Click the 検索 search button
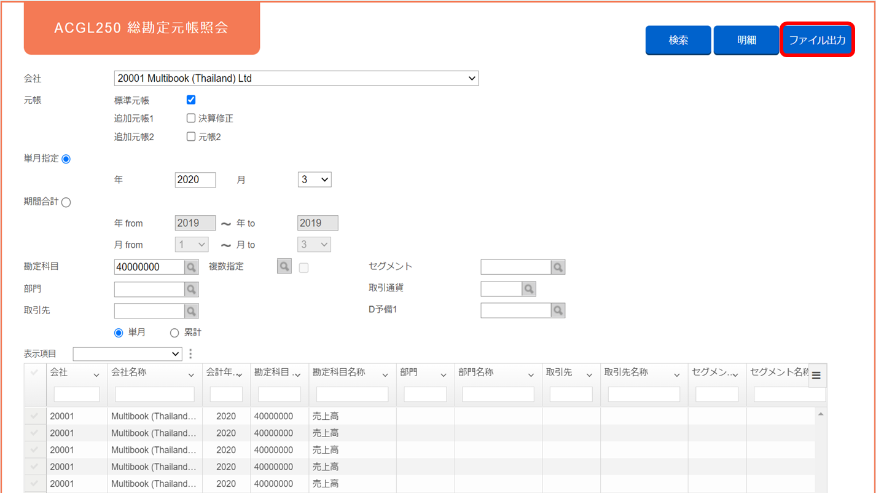Image resolution: width=876 pixels, height=493 pixels. tap(678, 40)
